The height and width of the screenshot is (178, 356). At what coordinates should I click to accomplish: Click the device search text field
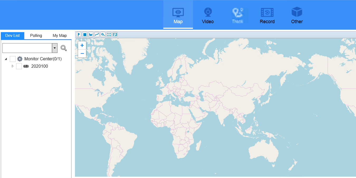27,48
